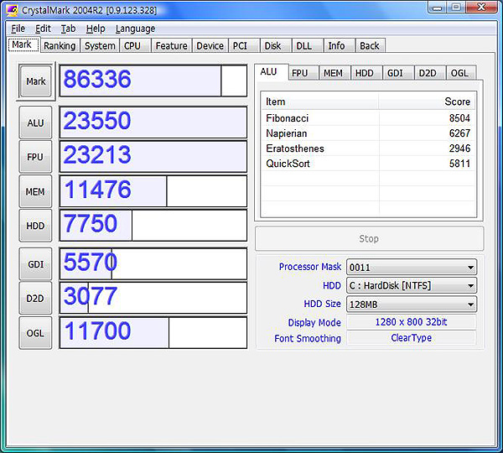Click the Score column header
503x453 pixels.
point(427,102)
